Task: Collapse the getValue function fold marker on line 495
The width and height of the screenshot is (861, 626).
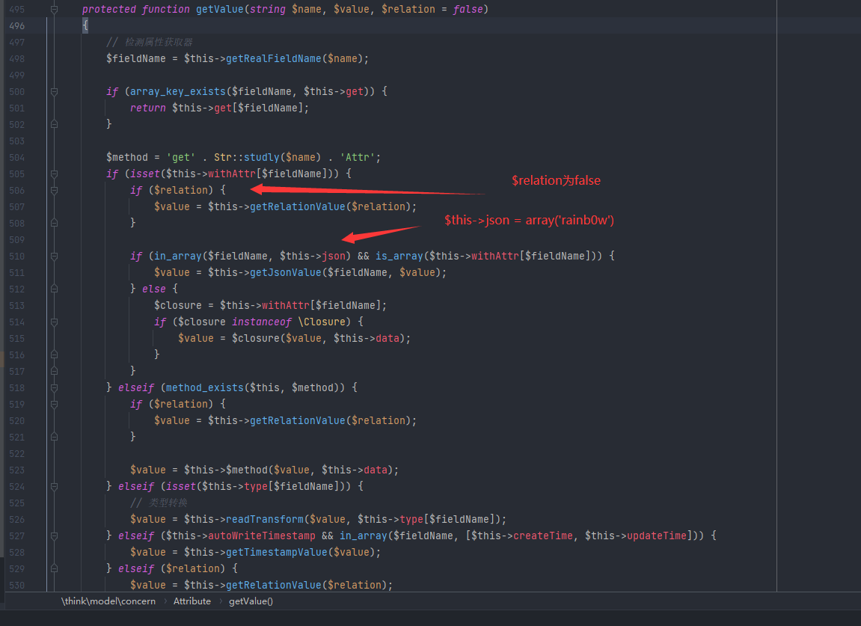Action: point(54,9)
